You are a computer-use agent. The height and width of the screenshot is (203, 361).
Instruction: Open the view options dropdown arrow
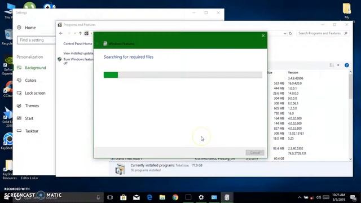pos(338,65)
